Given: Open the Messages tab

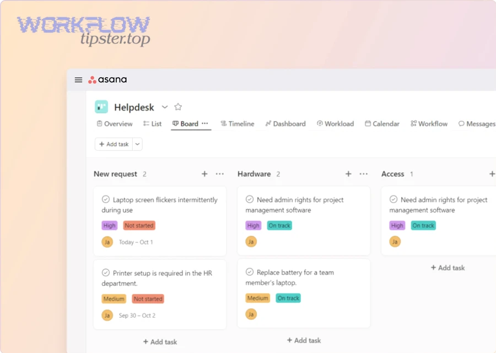Looking at the screenshot, I should click(477, 123).
